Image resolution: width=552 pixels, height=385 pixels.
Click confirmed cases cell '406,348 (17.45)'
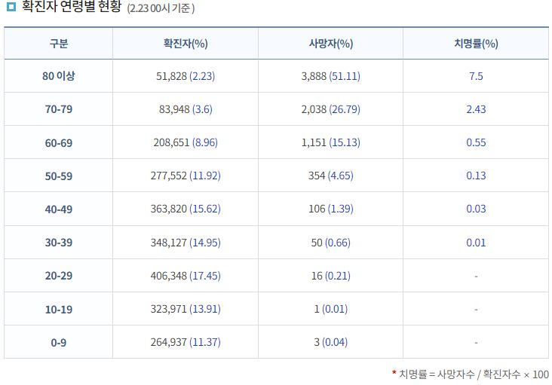click(x=186, y=275)
